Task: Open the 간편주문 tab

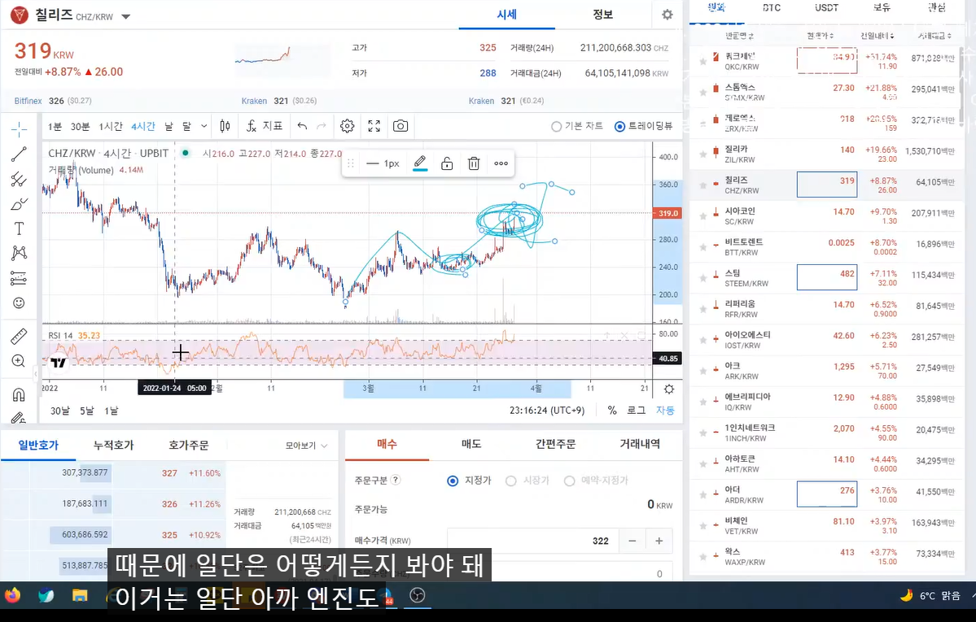Action: 555,444
